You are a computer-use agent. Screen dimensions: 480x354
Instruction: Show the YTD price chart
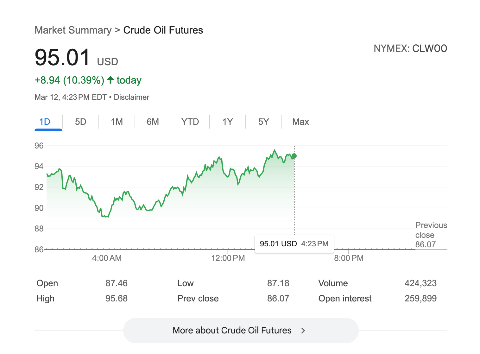click(190, 122)
